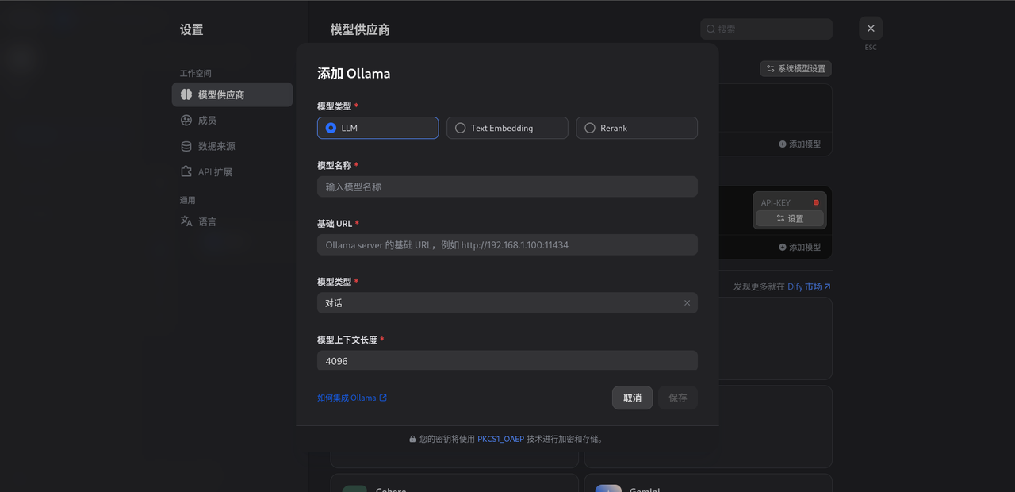This screenshot has height=492, width=1015.
Task: Click the puzzle icon for API 扩展
Action: [x=186, y=172]
